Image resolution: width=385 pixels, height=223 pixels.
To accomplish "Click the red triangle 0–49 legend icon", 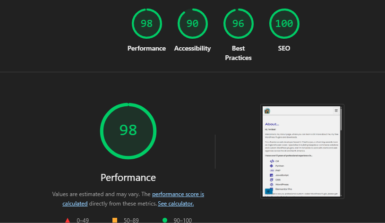I will tap(68, 220).
